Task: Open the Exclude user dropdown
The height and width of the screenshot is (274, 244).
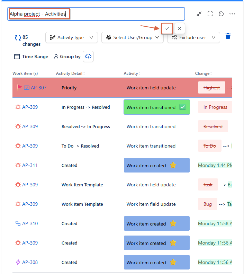Action: pos(193,37)
